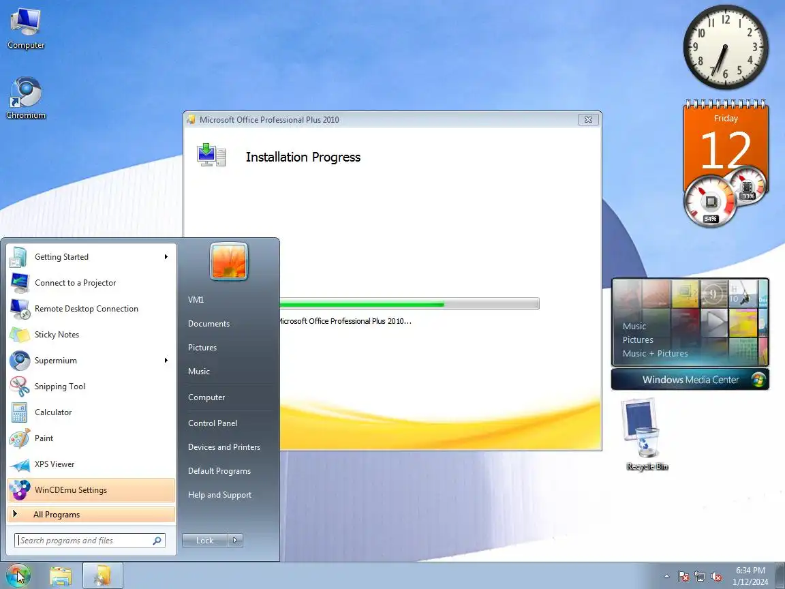This screenshot has height=589, width=785.
Task: Click the user account flower picture
Action: [x=229, y=262]
